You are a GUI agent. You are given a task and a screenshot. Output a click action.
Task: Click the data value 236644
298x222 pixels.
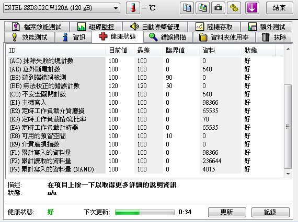212,161
